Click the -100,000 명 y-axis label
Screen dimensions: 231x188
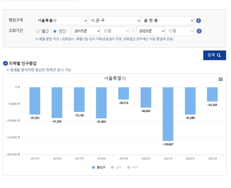point(13,121)
